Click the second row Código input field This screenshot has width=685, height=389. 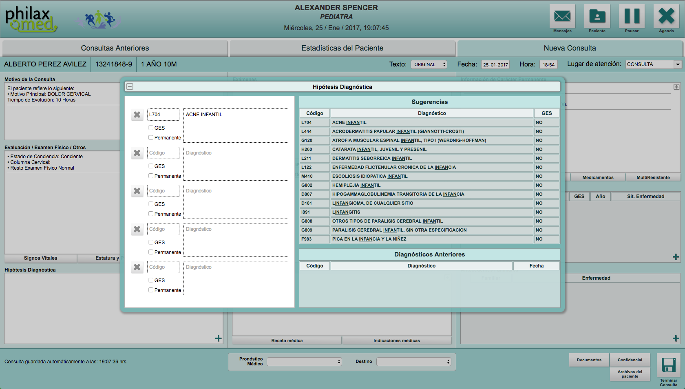(163, 153)
